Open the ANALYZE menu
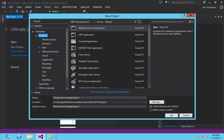This screenshot has height=140, width=224. point(85,7)
